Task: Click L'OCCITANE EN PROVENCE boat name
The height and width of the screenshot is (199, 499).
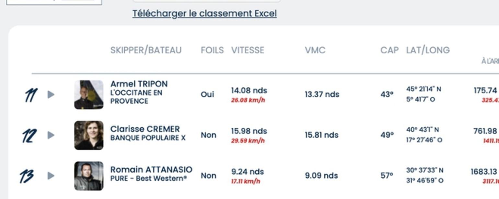Action: point(136,97)
